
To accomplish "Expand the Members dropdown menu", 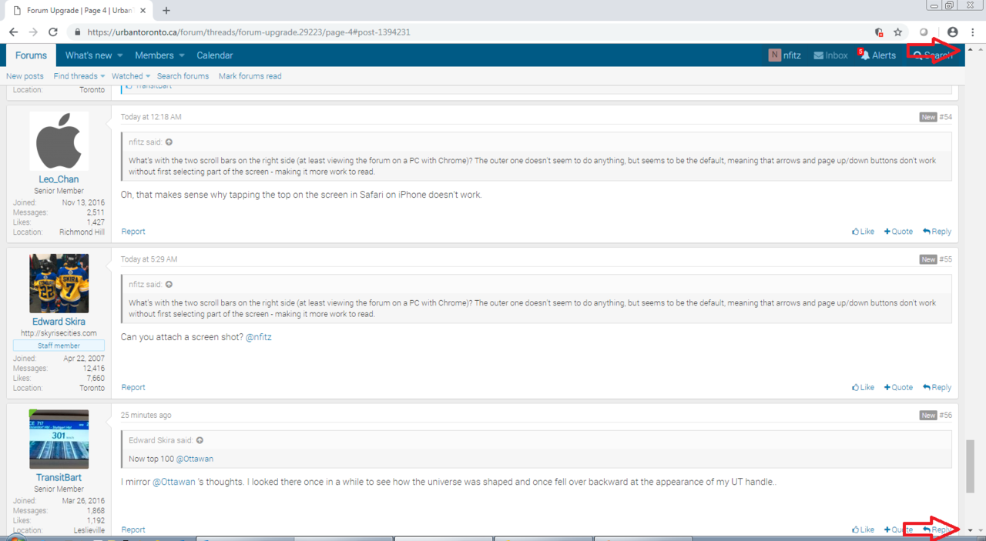I will (159, 55).
